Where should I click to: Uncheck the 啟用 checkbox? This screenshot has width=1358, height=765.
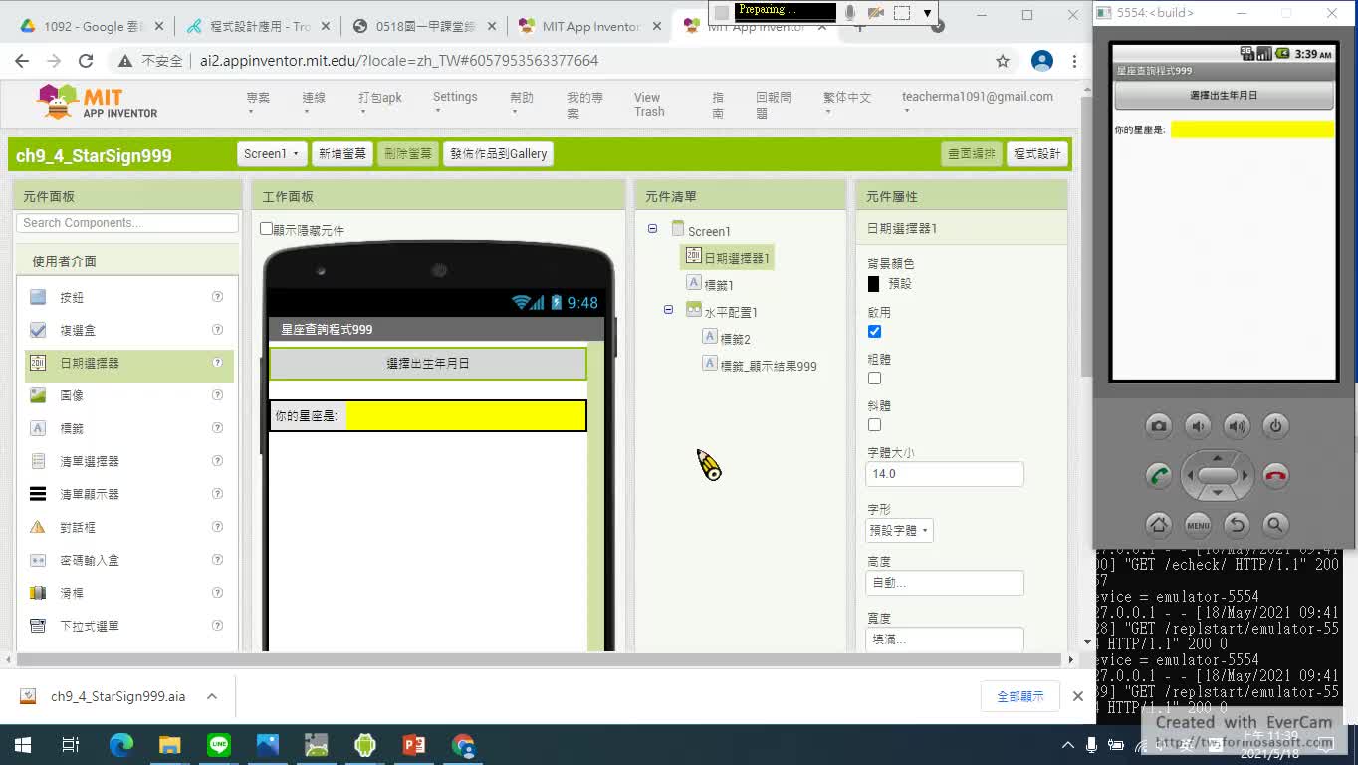[874, 332]
